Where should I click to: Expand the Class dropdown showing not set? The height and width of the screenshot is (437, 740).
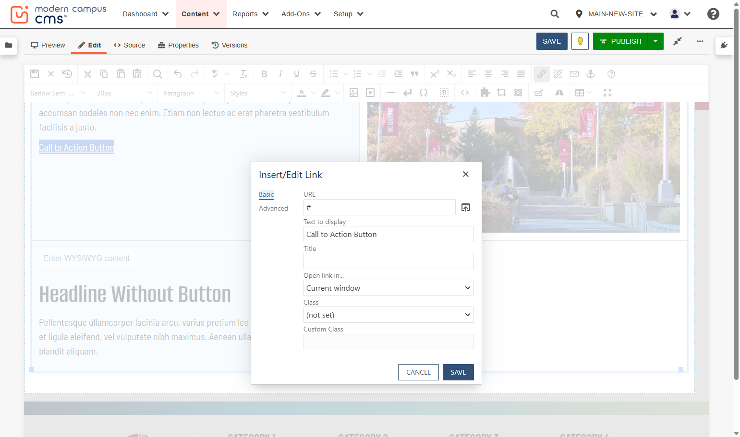click(388, 315)
